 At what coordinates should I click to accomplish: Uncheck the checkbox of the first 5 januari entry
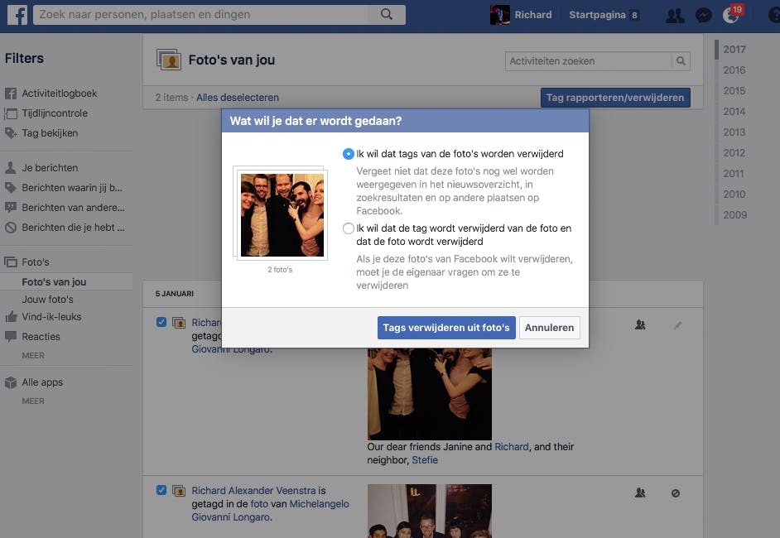coord(161,322)
